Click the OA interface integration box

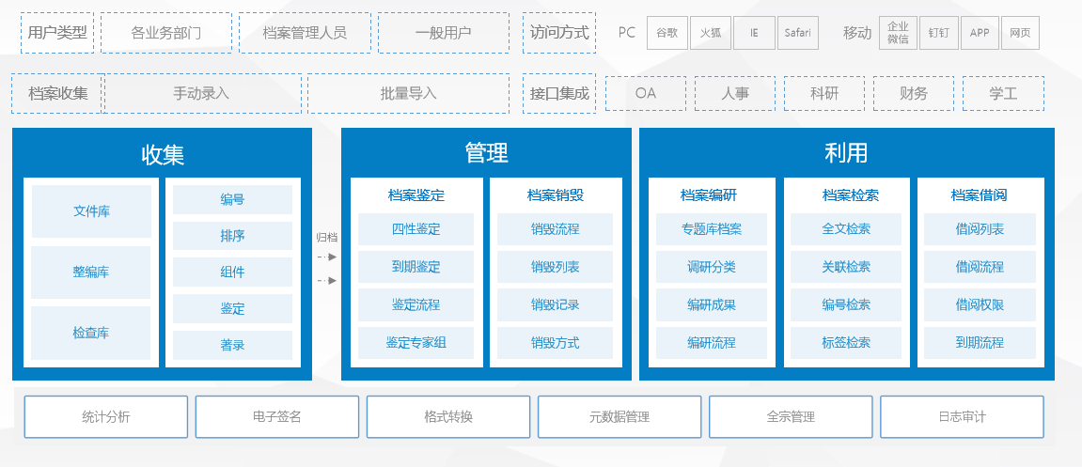tap(646, 94)
